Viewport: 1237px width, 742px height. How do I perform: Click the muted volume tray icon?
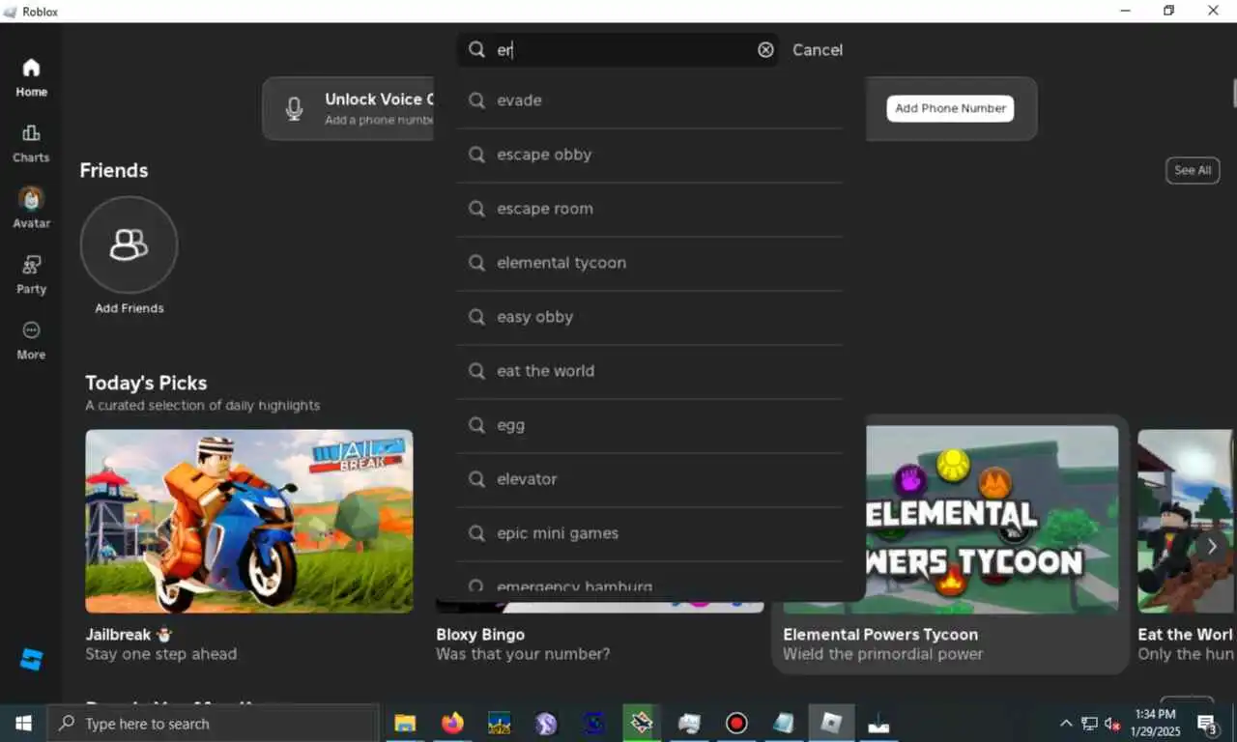click(1112, 723)
